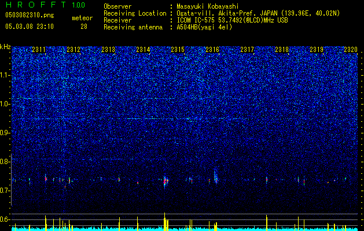Click time marker 2313
This screenshot has width=364, height=231.
click(108, 50)
